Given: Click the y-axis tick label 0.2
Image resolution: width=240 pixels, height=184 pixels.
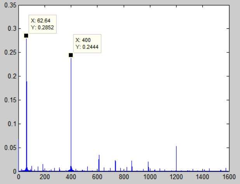Looking at the screenshot, I should (12, 76).
